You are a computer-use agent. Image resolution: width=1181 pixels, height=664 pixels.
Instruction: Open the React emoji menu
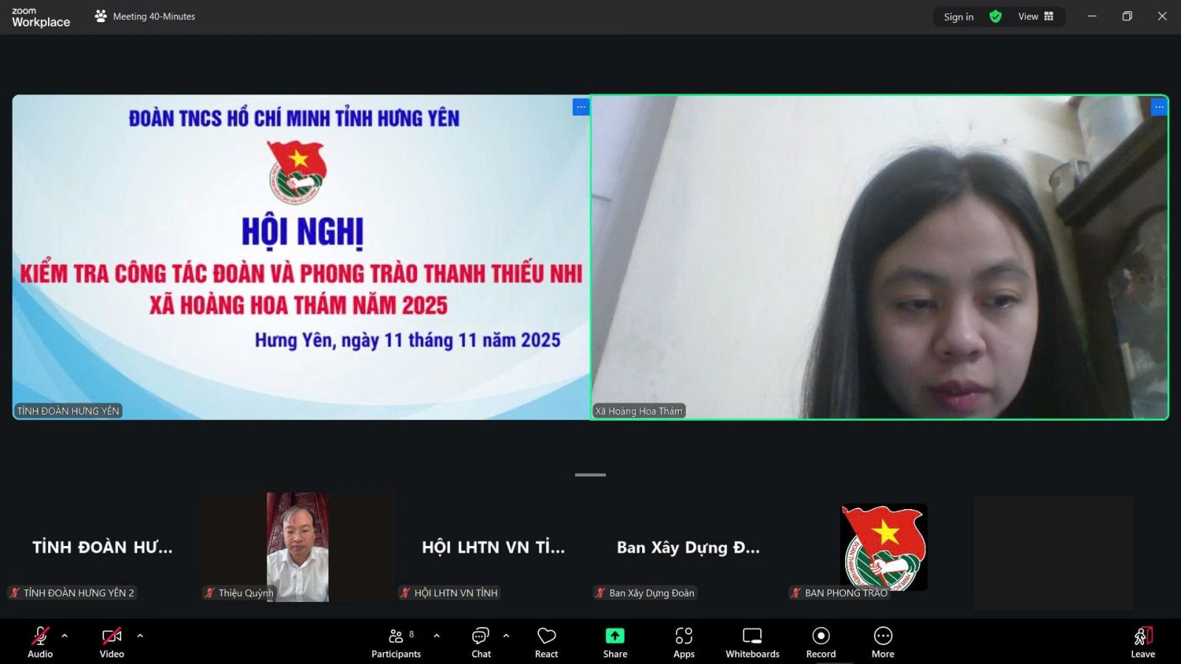coord(546,642)
